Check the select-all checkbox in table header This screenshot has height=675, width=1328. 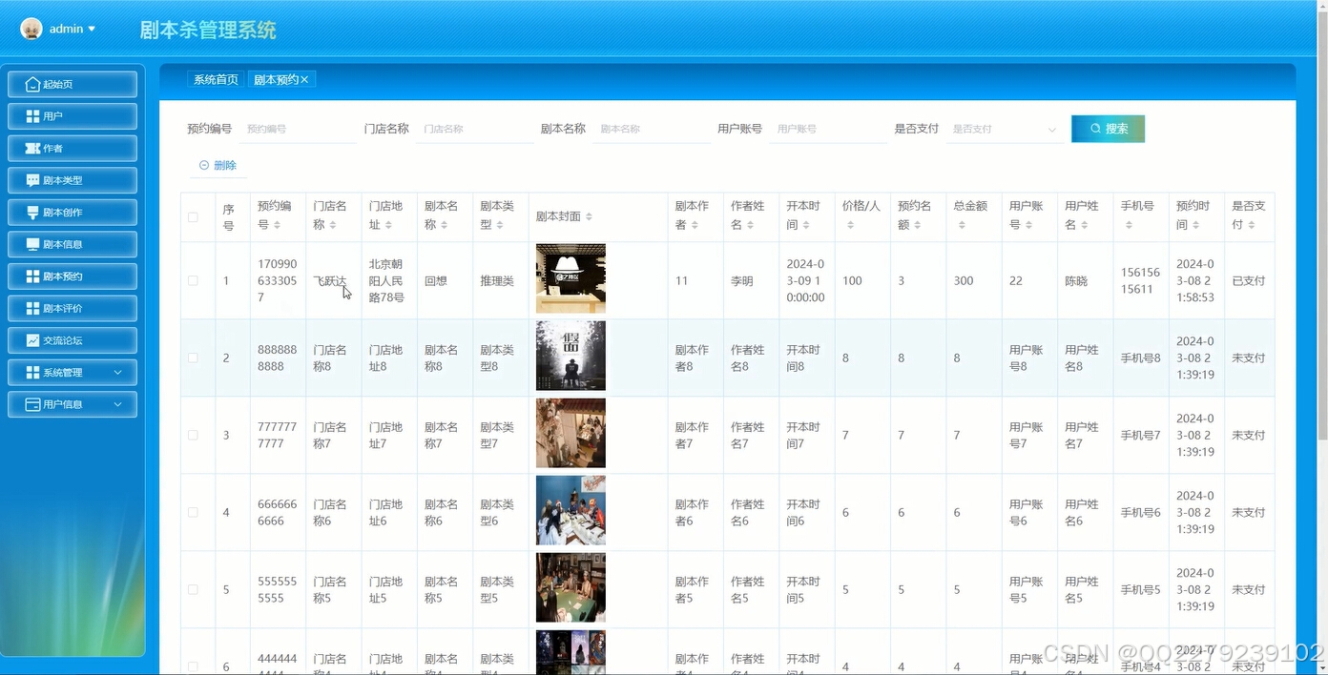click(193, 216)
